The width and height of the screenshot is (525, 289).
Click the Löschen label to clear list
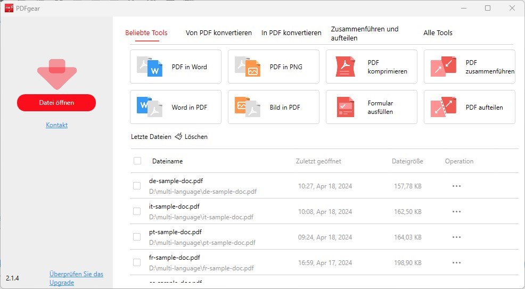(x=196, y=136)
